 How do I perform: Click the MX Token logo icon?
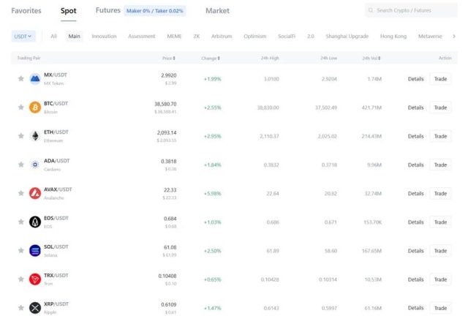(34, 78)
